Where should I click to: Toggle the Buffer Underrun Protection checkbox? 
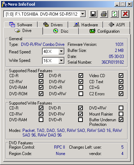(121, 120)
